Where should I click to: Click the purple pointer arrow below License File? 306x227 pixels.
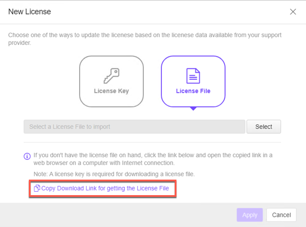pyautogui.click(x=193, y=109)
